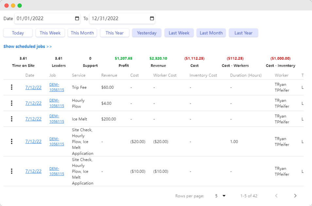Image resolution: width=312 pixels, height=206 pixels.
Task: Open actions menu on first Site Check row
Action: [x=12, y=142]
